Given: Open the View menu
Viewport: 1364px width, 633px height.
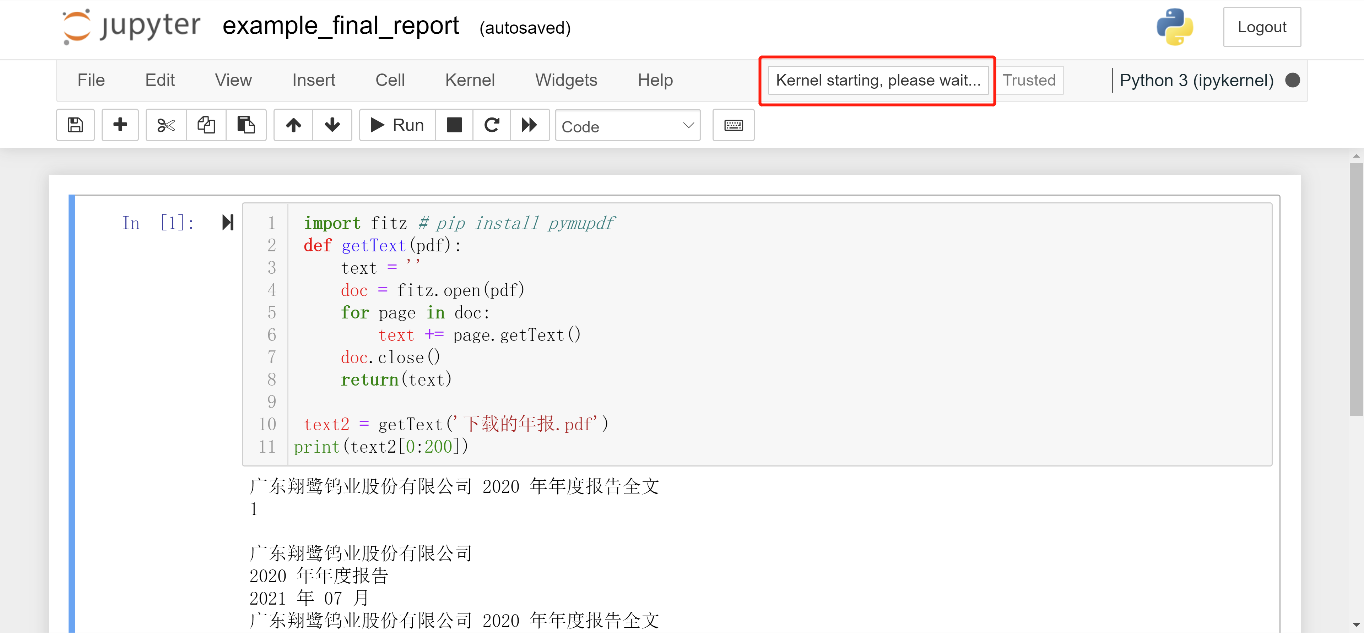Looking at the screenshot, I should (x=233, y=80).
